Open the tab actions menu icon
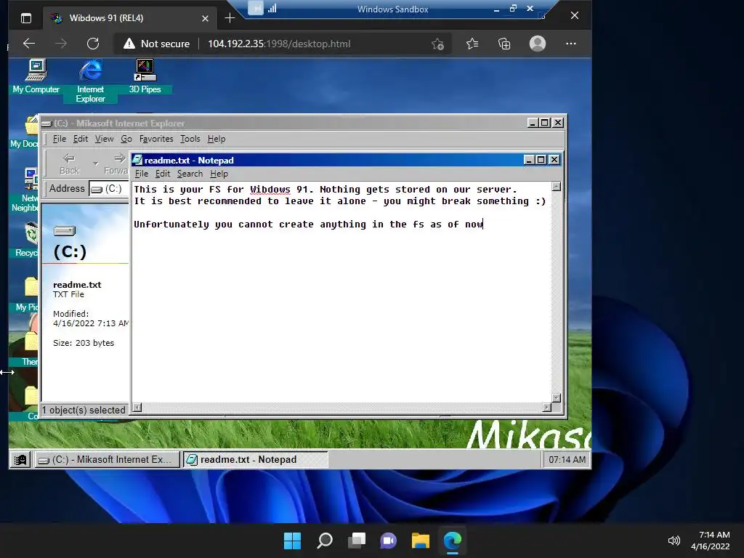The height and width of the screenshot is (558, 744). (26, 18)
